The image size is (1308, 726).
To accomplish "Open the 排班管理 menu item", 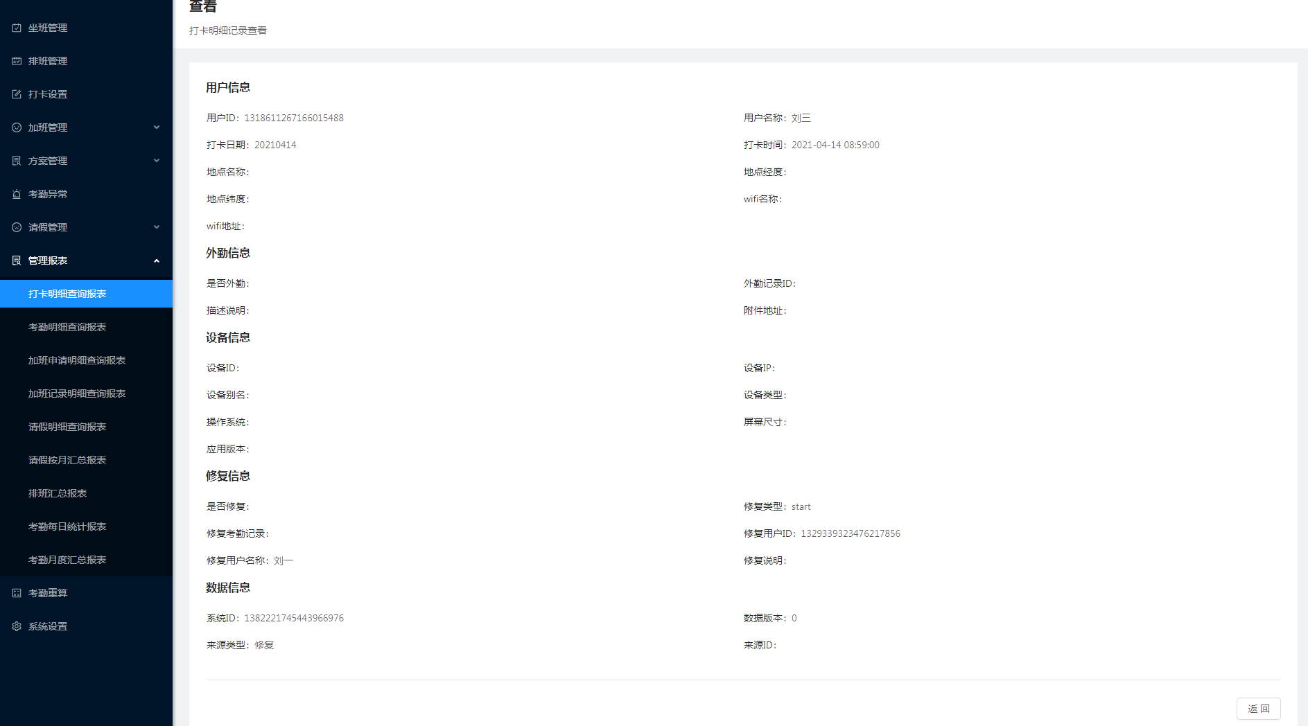I will coord(86,61).
